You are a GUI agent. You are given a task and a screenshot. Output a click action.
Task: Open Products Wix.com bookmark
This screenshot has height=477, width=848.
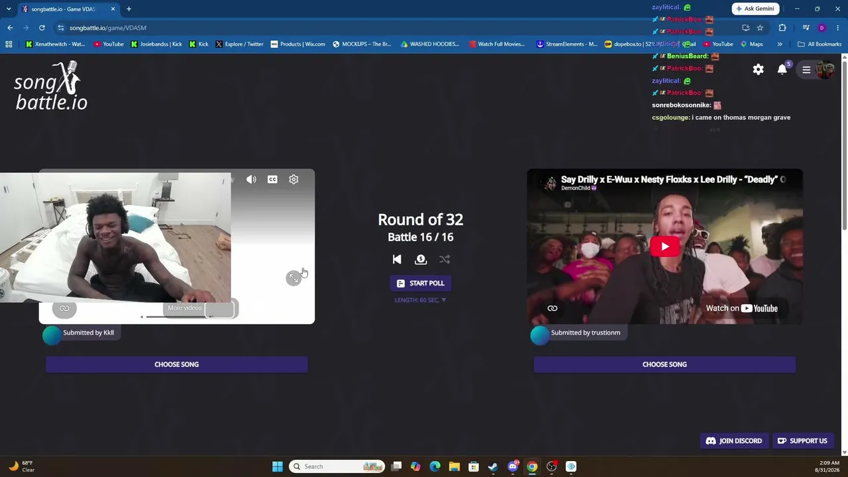click(298, 44)
